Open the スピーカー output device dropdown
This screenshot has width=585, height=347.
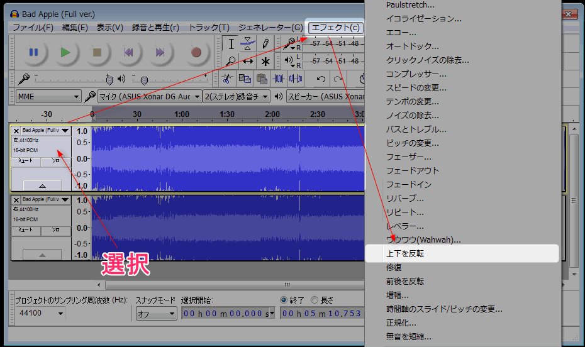pyautogui.click(x=326, y=97)
